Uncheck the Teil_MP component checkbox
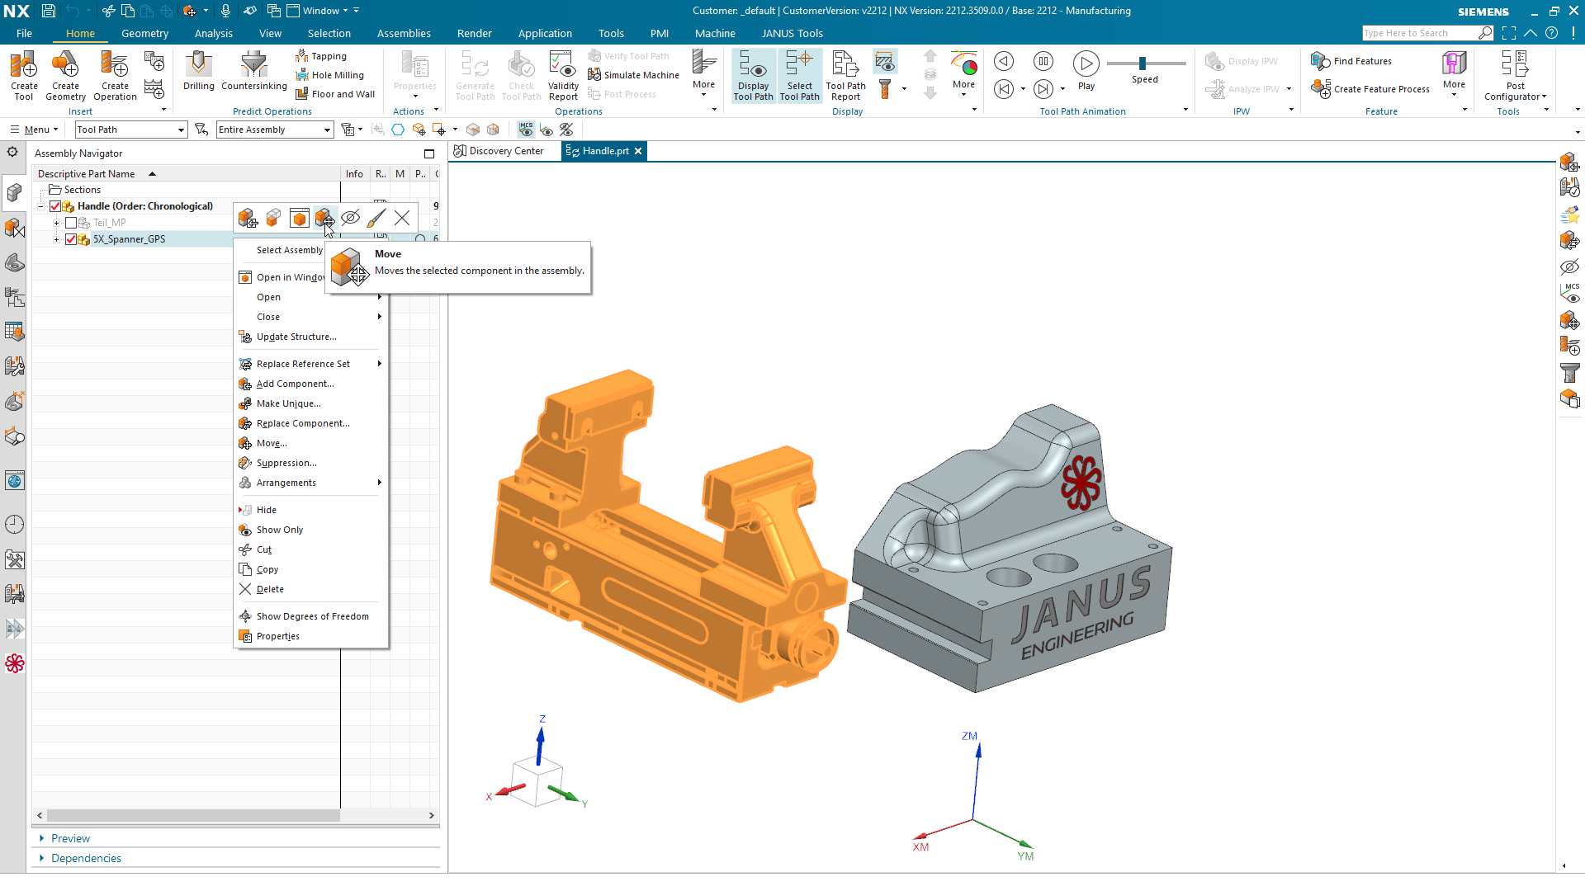Viewport: 1585px width, 891px height. tap(70, 222)
